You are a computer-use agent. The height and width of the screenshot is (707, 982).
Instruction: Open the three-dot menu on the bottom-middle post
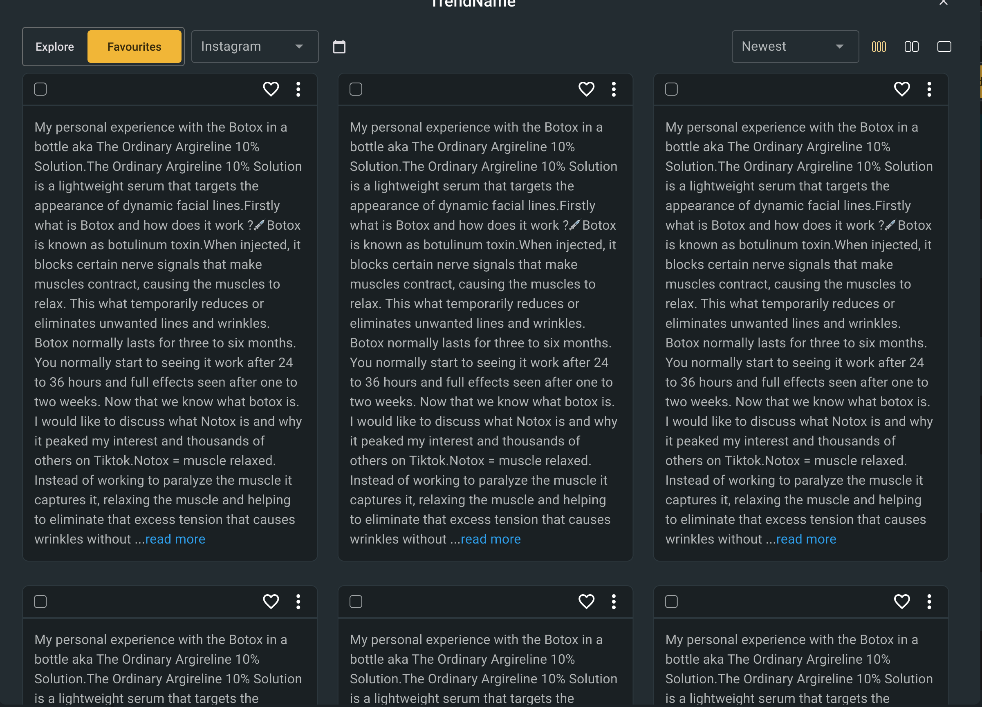tap(614, 602)
